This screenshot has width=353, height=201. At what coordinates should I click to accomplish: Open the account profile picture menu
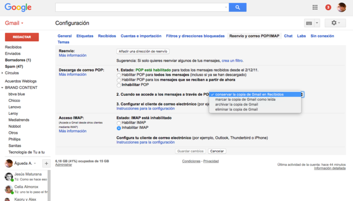341,8
